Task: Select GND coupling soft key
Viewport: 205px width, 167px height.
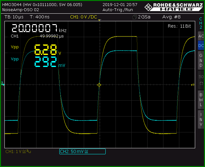Action: coord(201,60)
